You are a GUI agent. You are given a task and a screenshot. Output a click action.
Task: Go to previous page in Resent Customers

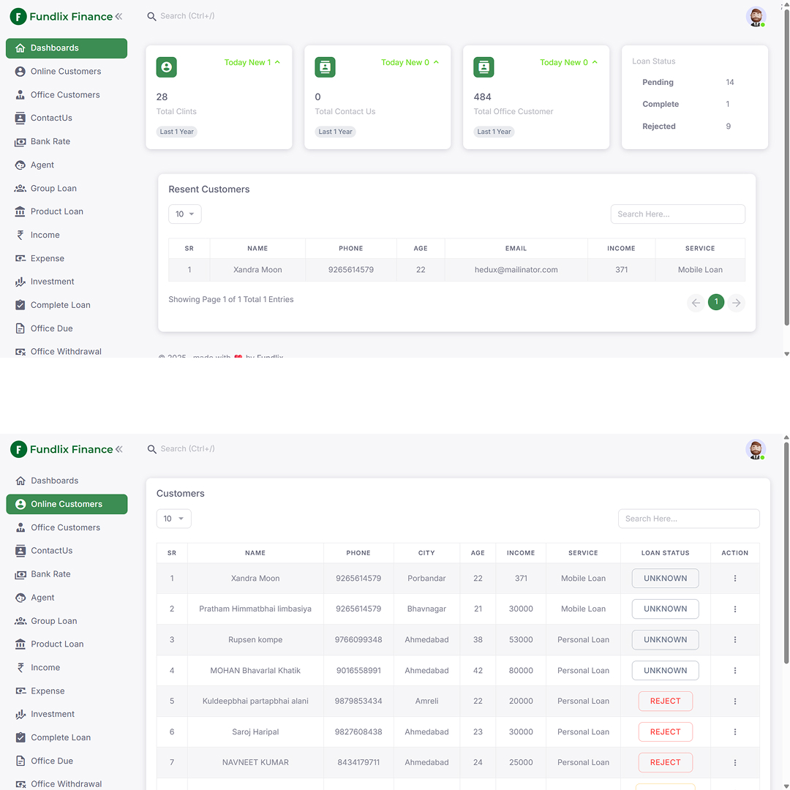pos(696,303)
